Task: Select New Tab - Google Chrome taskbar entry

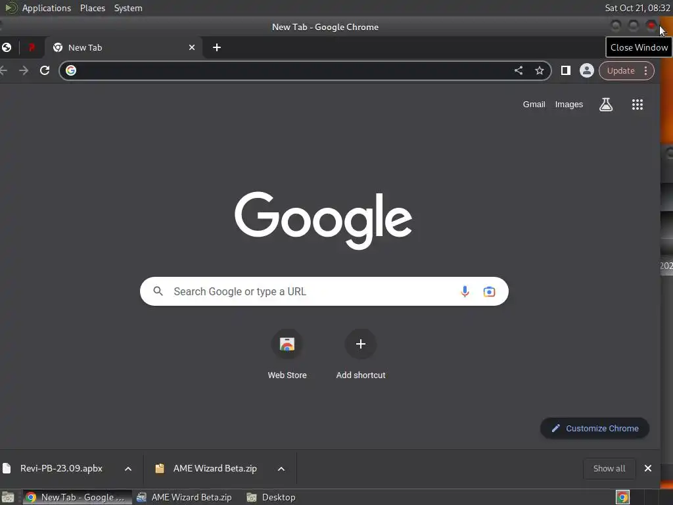Action: (78, 497)
